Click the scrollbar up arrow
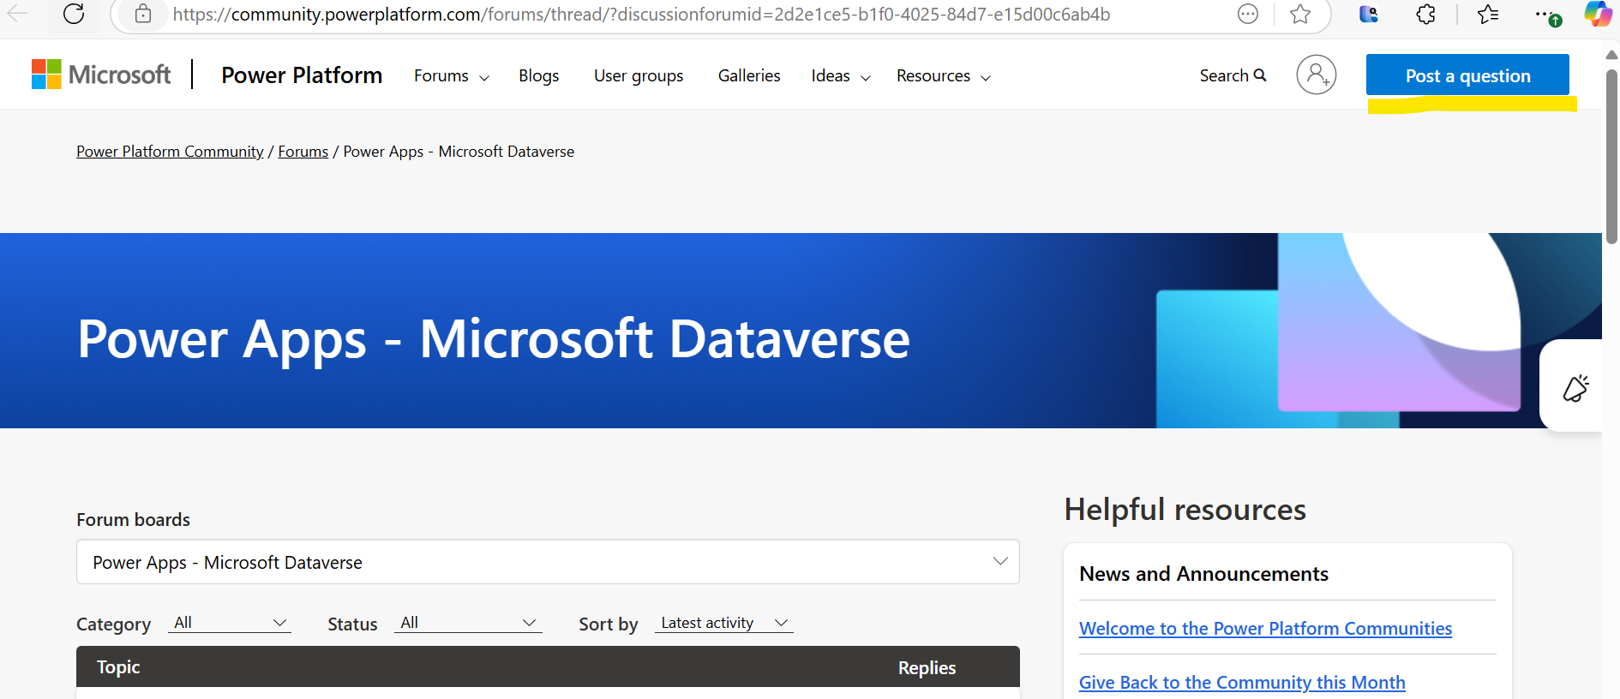Image resolution: width=1620 pixels, height=699 pixels. [x=1611, y=55]
